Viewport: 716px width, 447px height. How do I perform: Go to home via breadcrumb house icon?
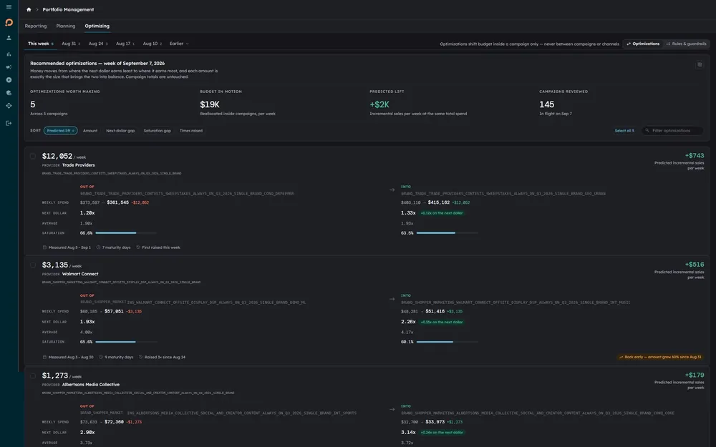click(x=29, y=9)
